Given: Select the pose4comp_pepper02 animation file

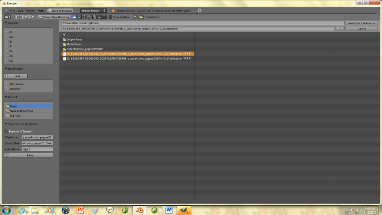Looking at the screenshot, I should click(x=128, y=59).
